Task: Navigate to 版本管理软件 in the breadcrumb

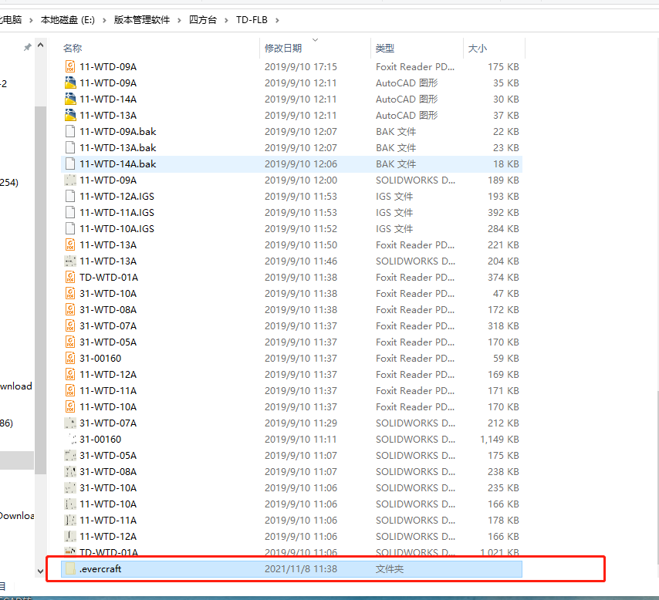Action: (141, 20)
